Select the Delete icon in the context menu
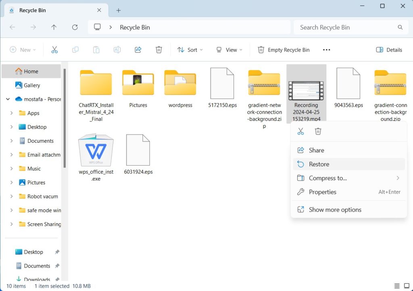Image resolution: width=413 pixels, height=291 pixels. pyautogui.click(x=318, y=131)
